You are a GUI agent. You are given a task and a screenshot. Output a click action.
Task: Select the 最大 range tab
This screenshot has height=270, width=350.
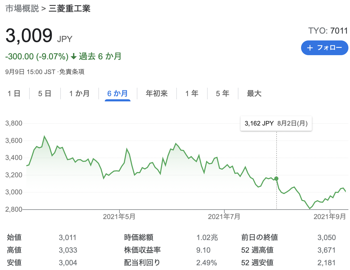[x=254, y=94]
